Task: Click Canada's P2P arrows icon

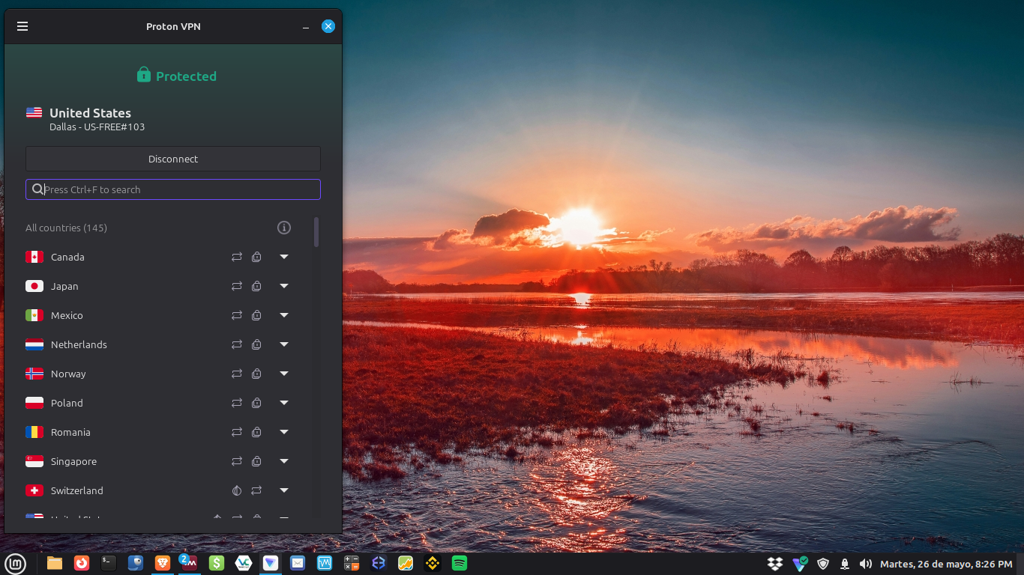Action: [x=237, y=257]
